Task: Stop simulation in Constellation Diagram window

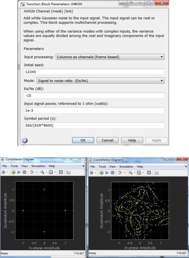Action: [25, 172]
